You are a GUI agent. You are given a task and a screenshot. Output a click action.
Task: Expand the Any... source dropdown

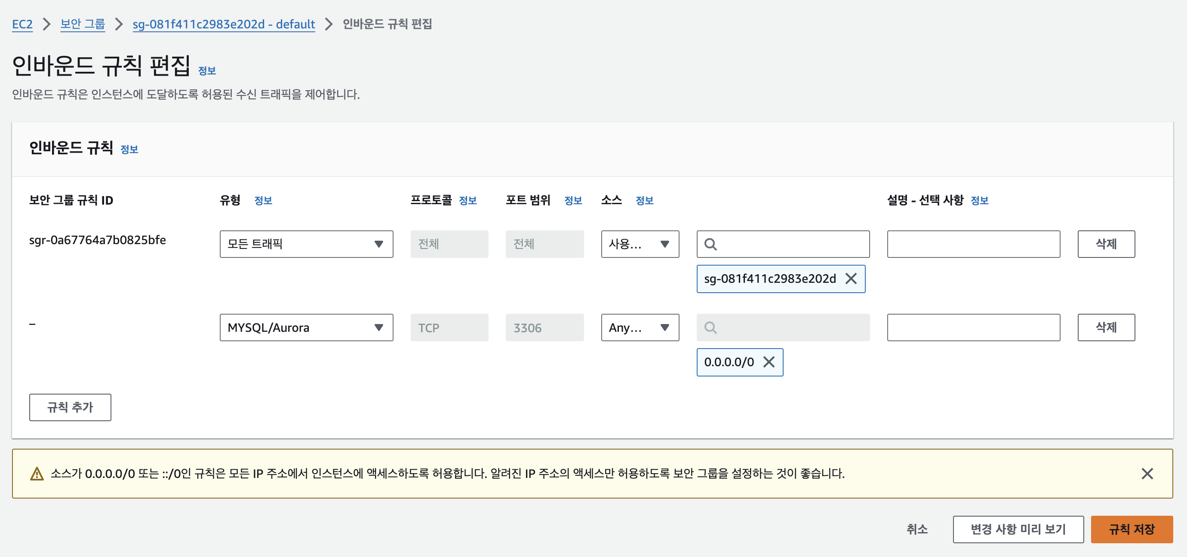coord(640,327)
